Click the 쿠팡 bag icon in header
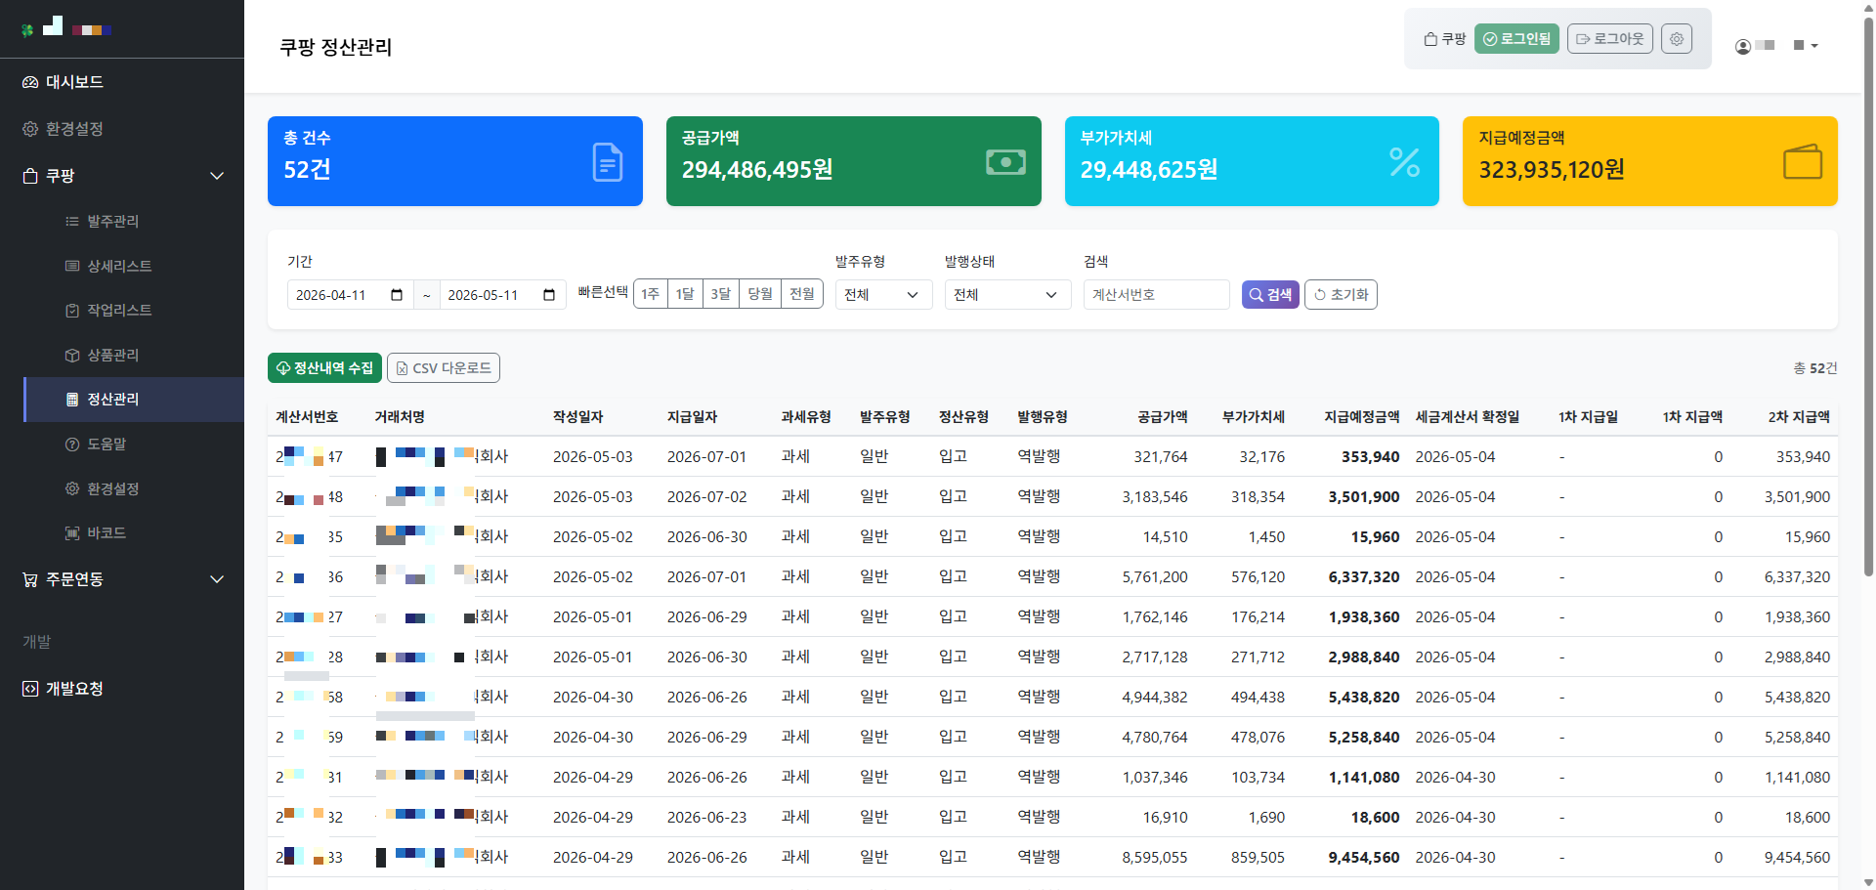Viewport: 1876px width, 890px height. coord(1430,39)
